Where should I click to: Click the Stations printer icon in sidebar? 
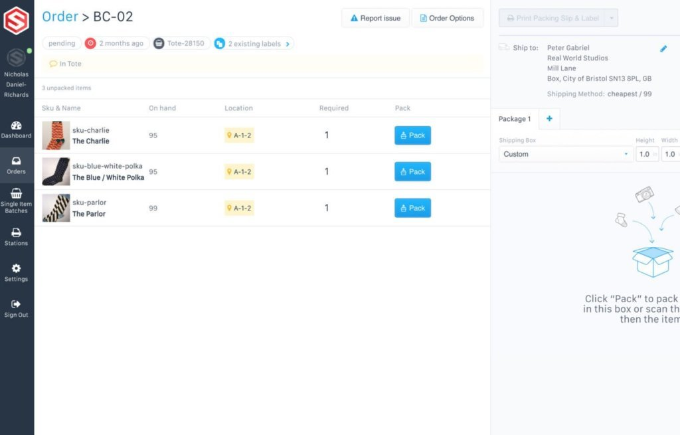pyautogui.click(x=16, y=234)
